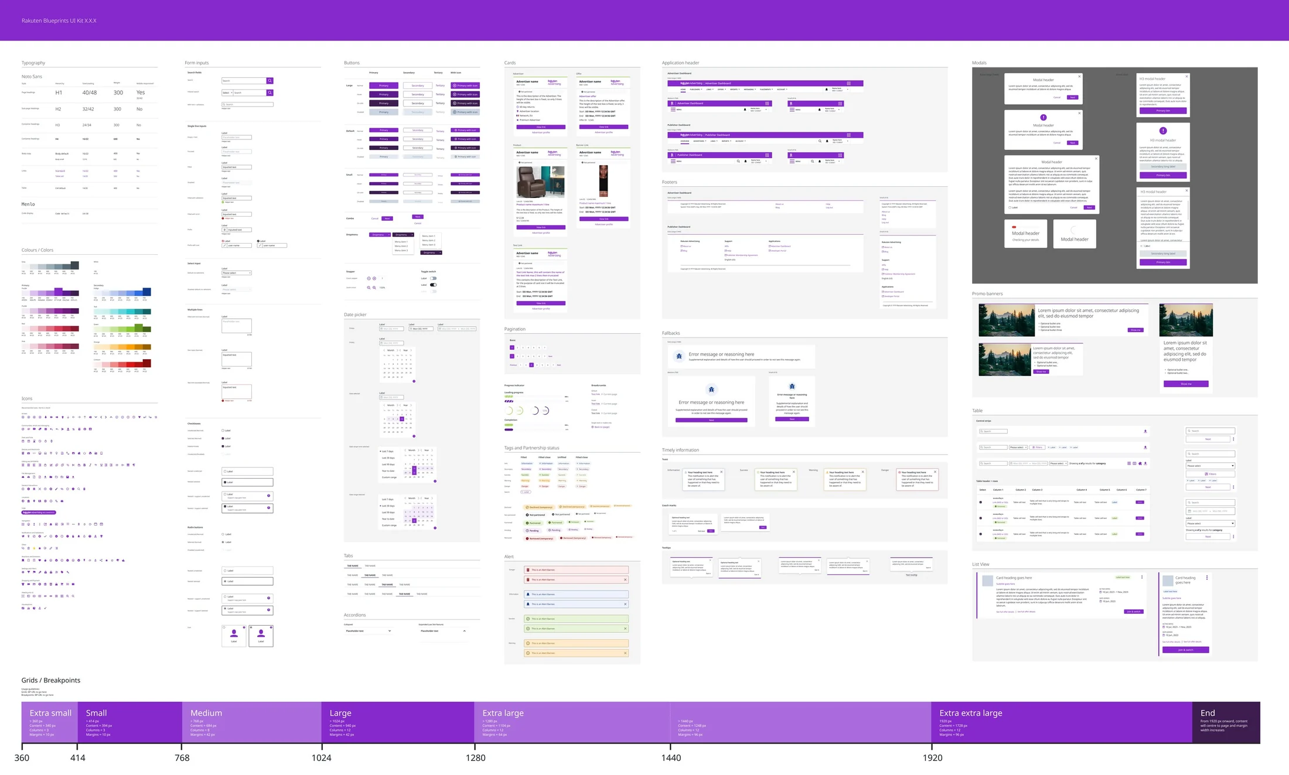
Task: Tick Label checkbox in the long Modal header dialog
Action: coord(1010,207)
